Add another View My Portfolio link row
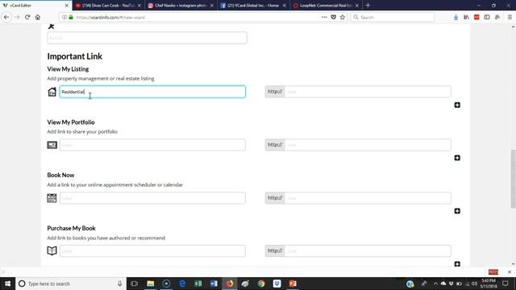Screen dimensions: 516x290 457,158
